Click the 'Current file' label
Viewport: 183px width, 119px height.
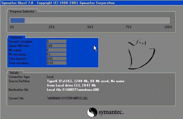click(16, 98)
